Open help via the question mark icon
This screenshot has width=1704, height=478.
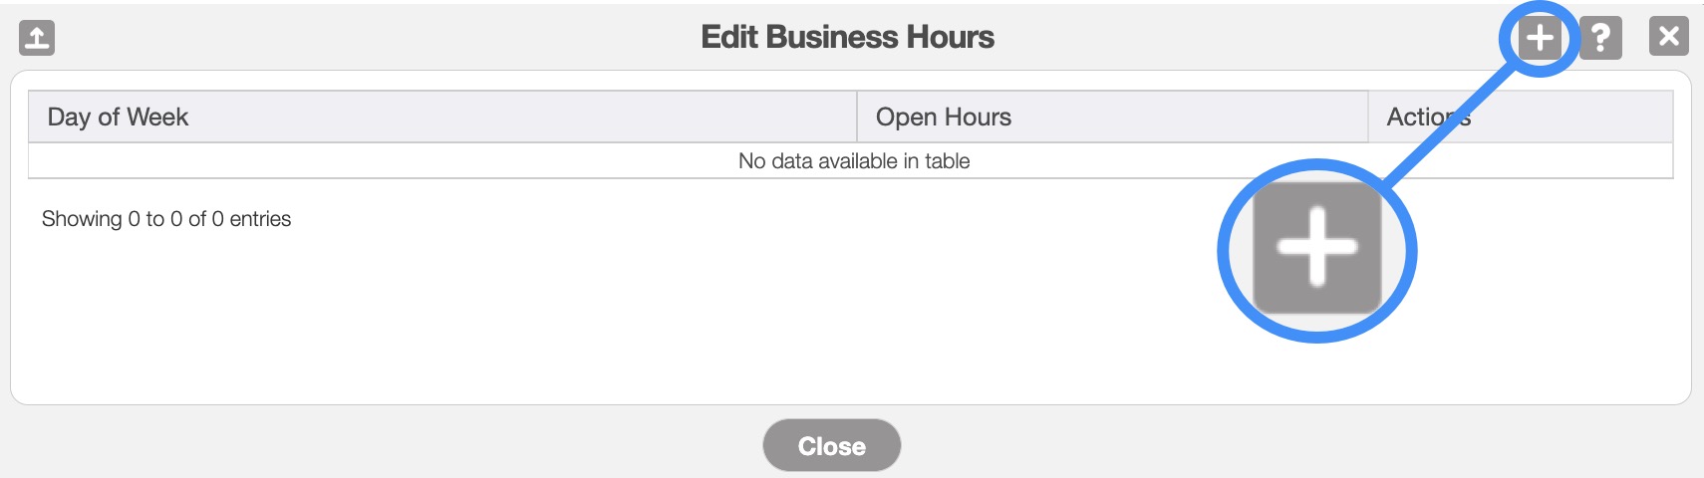[1600, 38]
